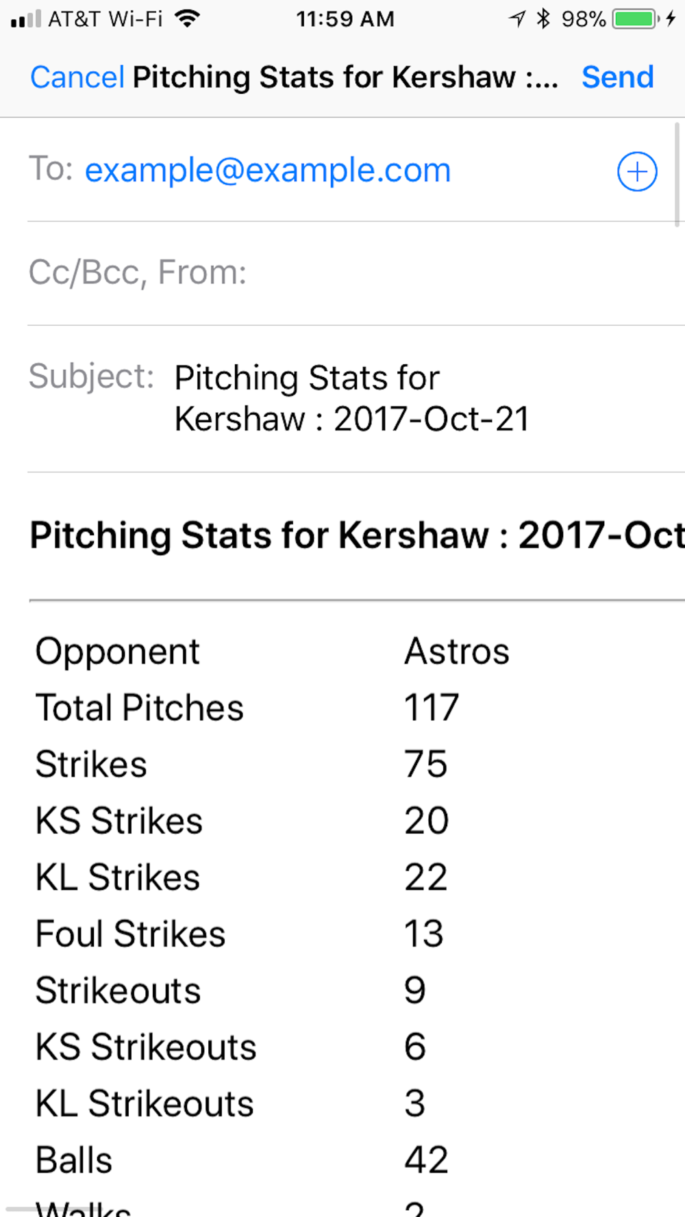This screenshot has height=1217, width=685.
Task: Select the example@example.com recipient
Action: point(268,170)
